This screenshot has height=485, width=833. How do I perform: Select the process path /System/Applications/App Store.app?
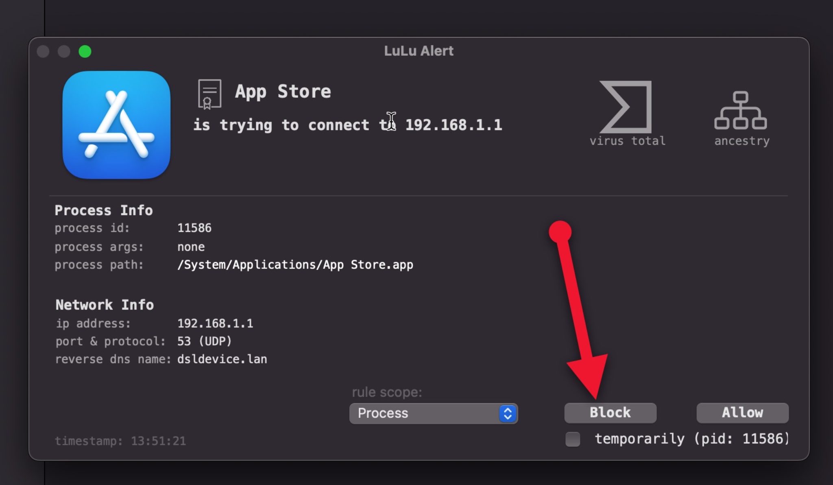pos(295,265)
